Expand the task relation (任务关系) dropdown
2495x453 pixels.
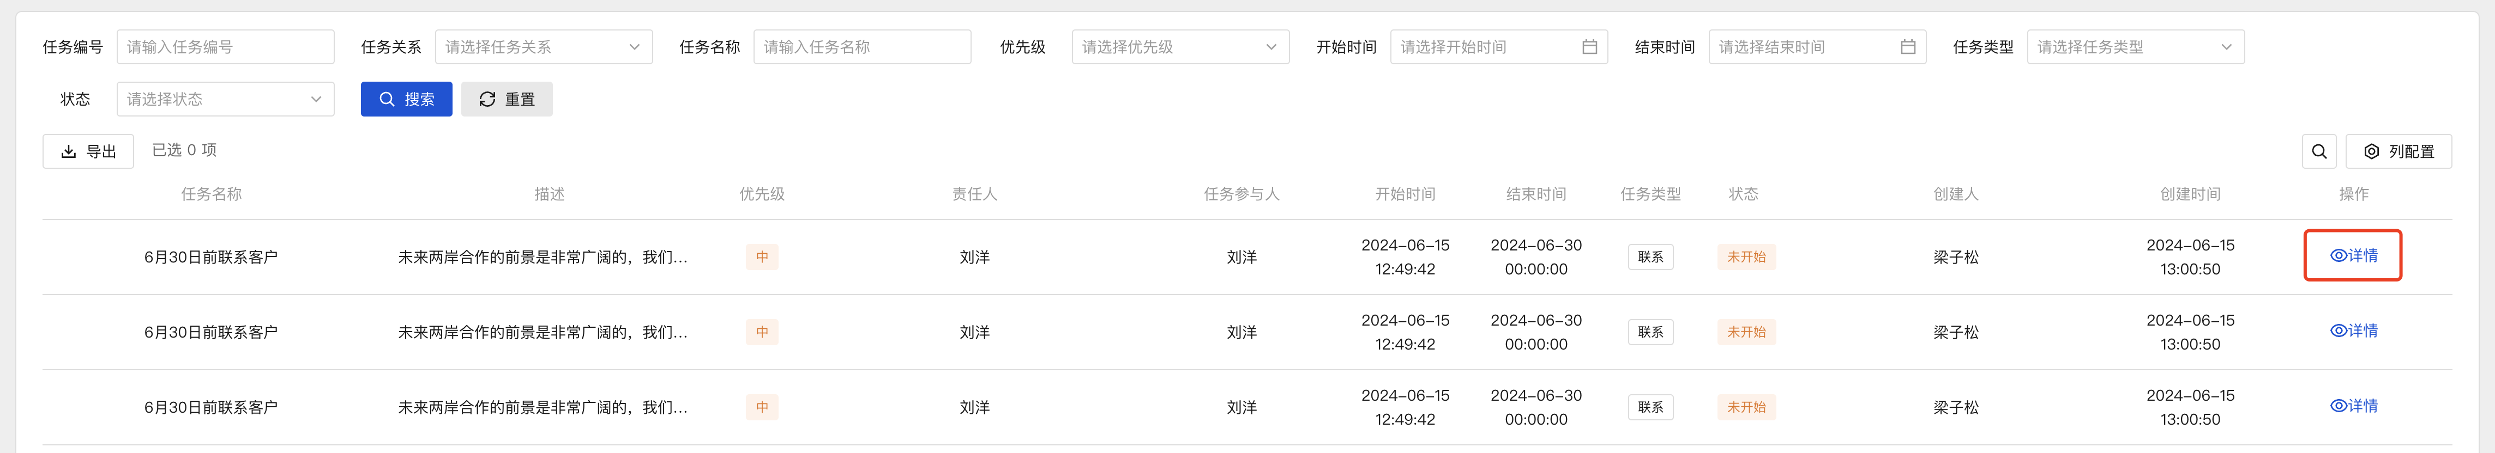[x=544, y=46]
